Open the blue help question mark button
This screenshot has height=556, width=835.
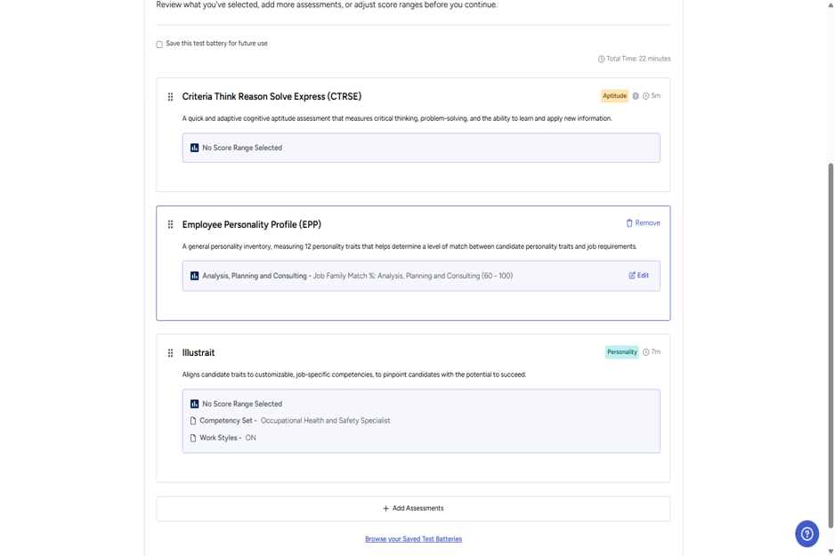pos(807,534)
